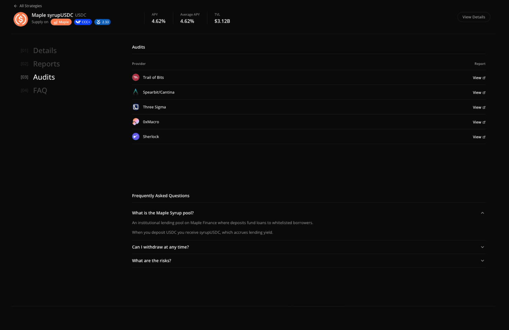Click the 'Supply on' label
Image resolution: width=509 pixels, height=330 pixels.
[x=40, y=22]
